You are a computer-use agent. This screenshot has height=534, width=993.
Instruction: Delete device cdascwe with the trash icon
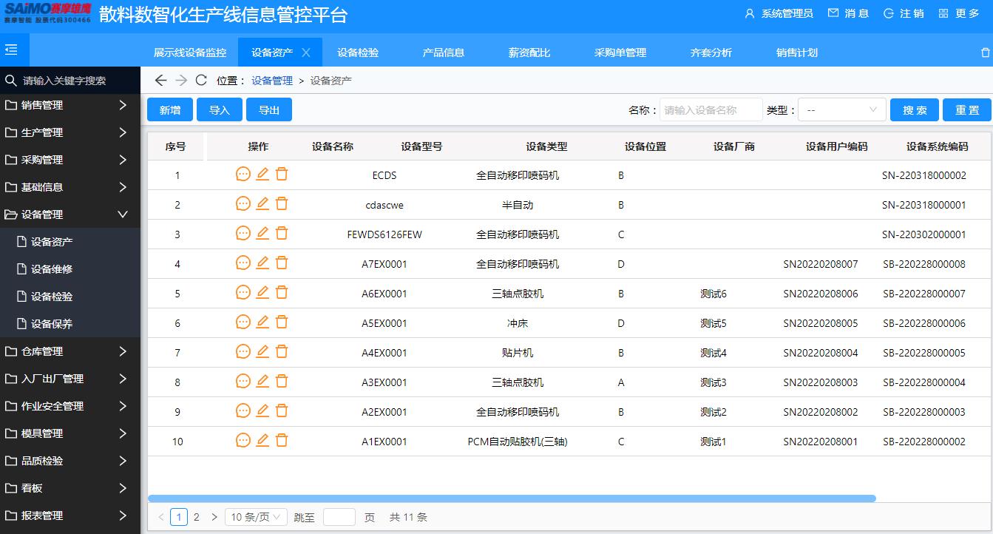(x=281, y=203)
